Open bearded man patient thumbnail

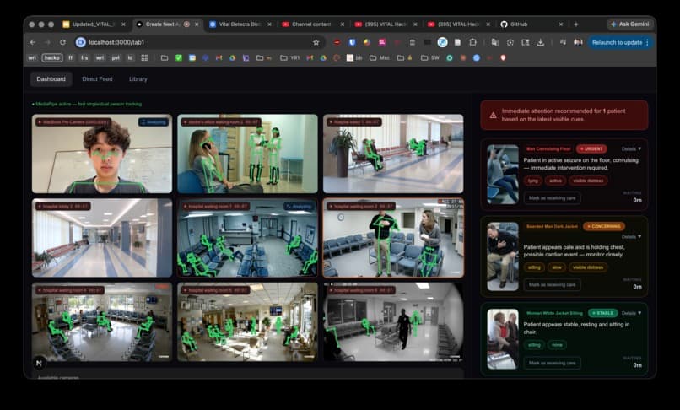coord(503,256)
